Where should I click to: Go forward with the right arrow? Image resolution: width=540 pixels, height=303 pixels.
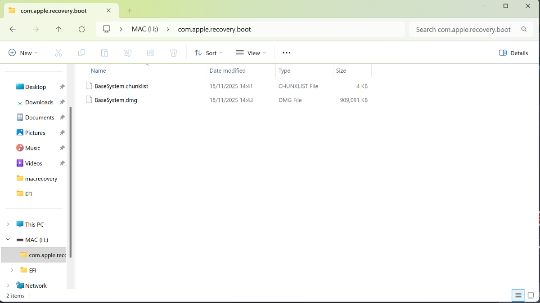(36, 29)
